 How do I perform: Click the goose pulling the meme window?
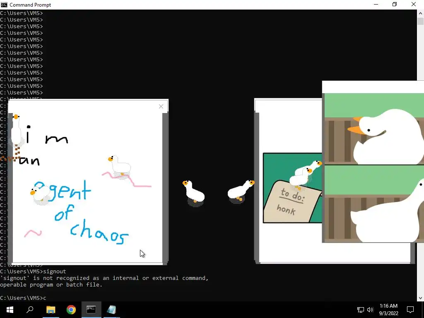point(241,191)
